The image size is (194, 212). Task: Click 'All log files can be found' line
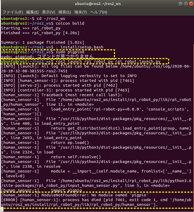96,66
